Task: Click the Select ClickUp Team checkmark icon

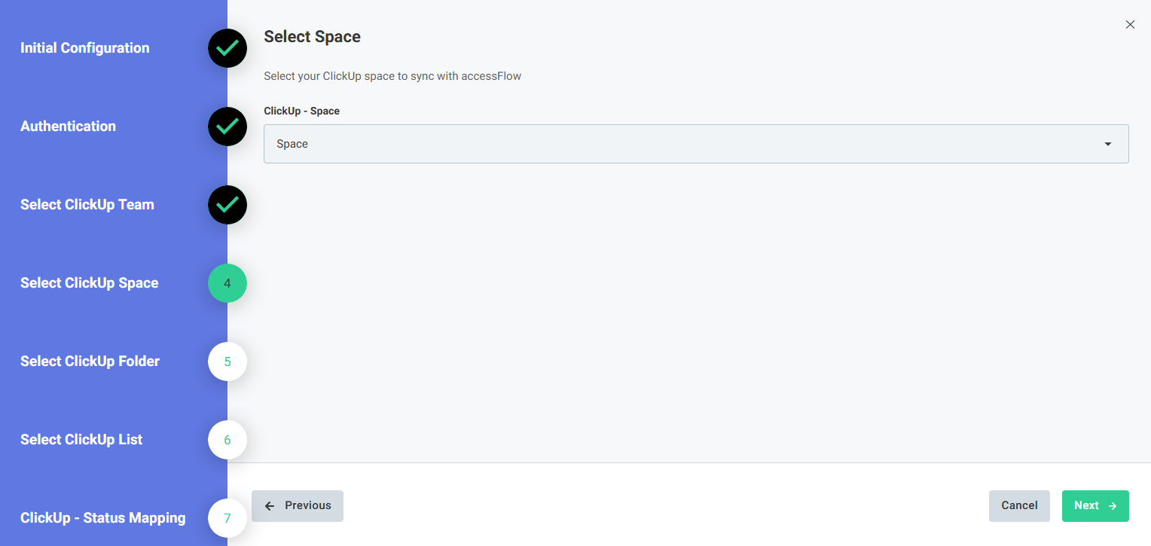Action: [x=227, y=205]
